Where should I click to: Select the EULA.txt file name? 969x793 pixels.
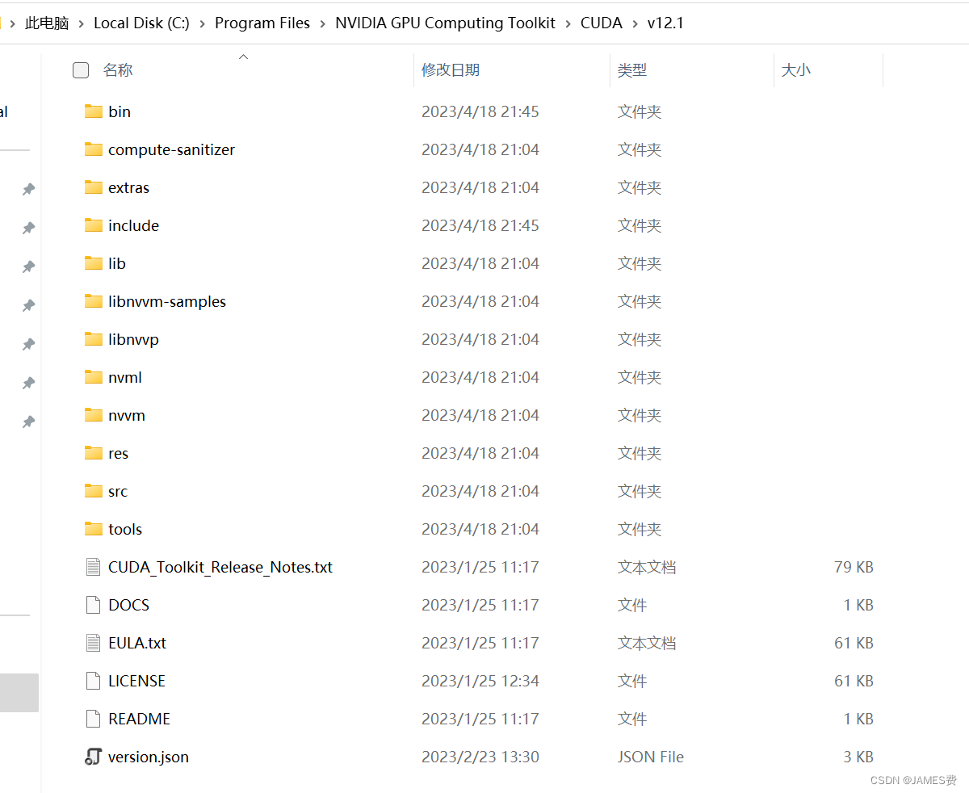tap(137, 643)
